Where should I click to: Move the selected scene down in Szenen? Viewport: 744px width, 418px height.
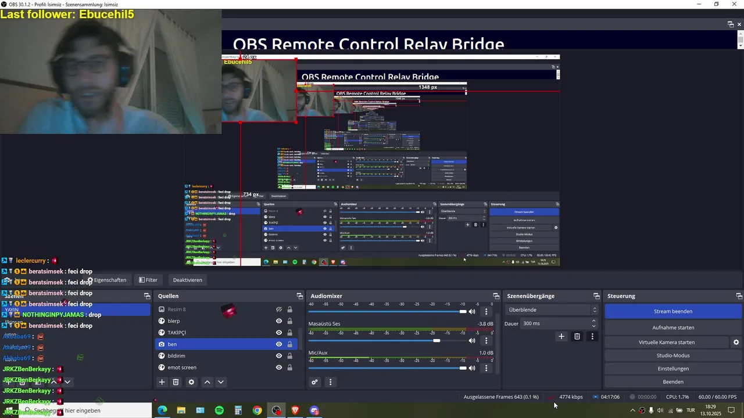(x=67, y=382)
